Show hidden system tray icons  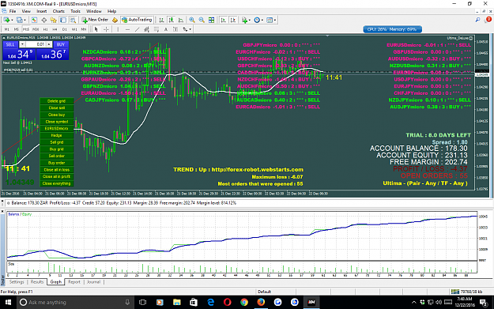coord(414,302)
